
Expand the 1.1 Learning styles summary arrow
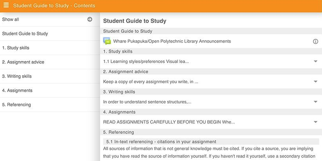(x=316, y=62)
